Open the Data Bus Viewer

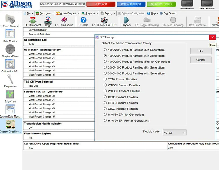pos(197,22)
